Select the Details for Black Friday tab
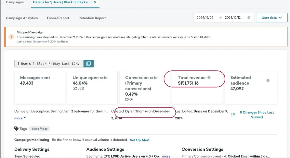The height and width of the screenshot is (158, 290). pos(61,2)
